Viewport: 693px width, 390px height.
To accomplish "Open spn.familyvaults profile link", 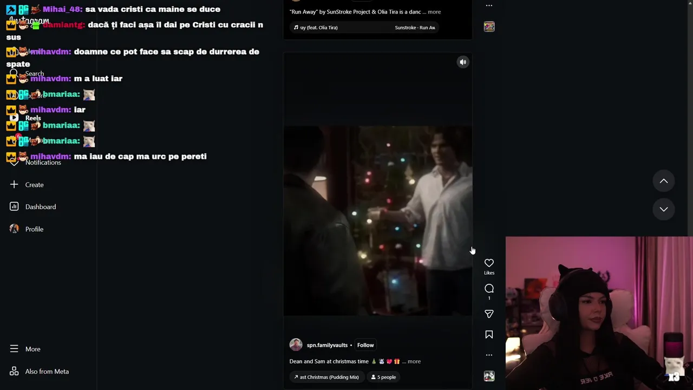I will pyautogui.click(x=327, y=345).
